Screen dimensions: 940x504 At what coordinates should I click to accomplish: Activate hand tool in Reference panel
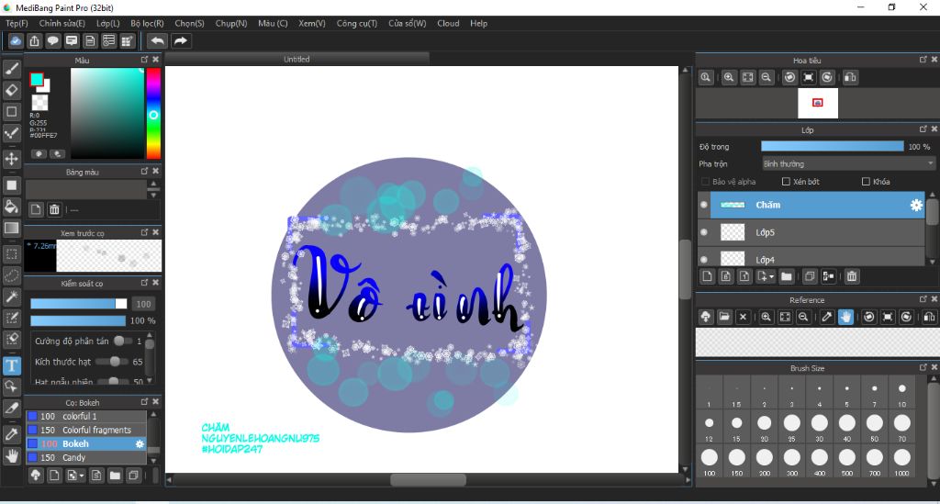click(x=845, y=317)
